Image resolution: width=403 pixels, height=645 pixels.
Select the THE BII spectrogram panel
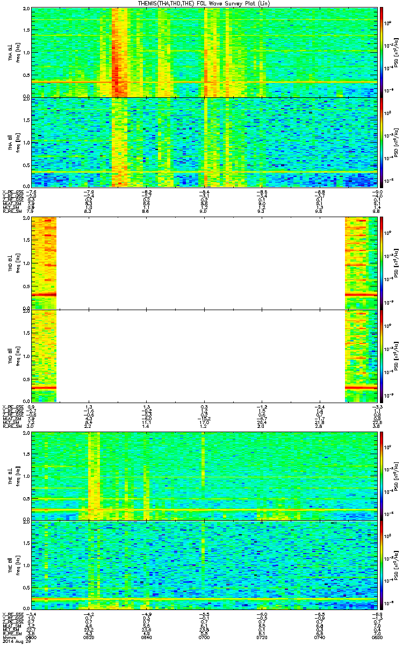click(x=204, y=565)
